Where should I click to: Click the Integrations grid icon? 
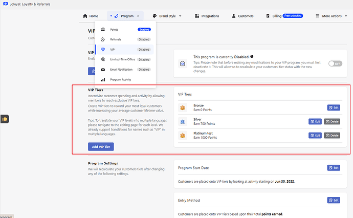(197, 16)
